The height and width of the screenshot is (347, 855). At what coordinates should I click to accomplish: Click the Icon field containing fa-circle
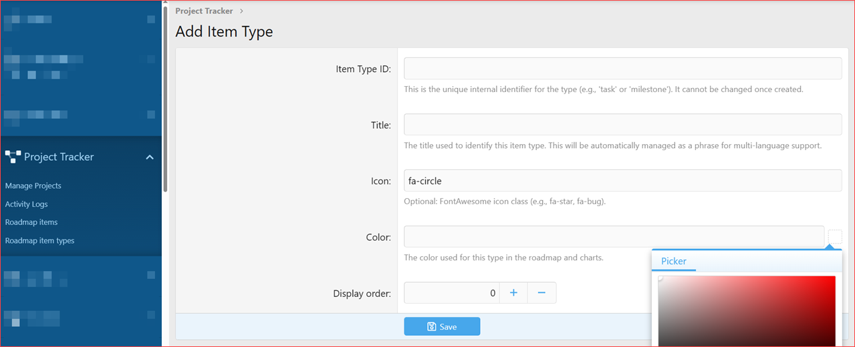click(622, 181)
